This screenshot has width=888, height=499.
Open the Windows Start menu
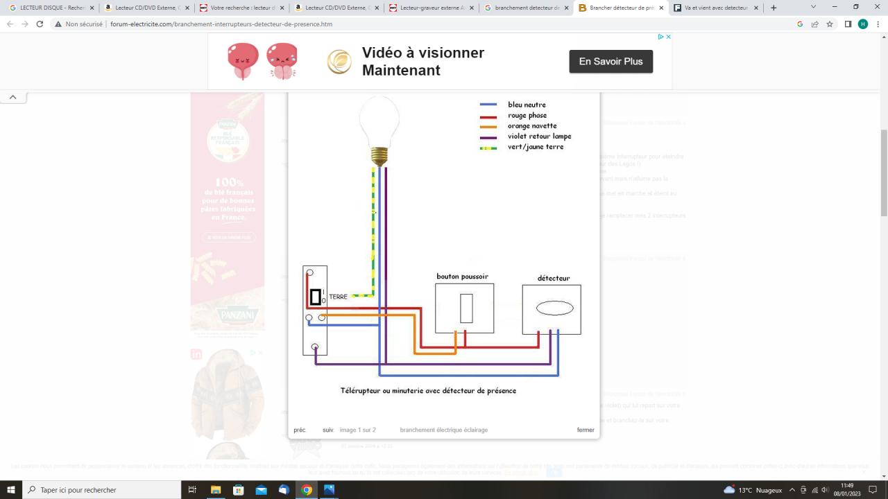(x=11, y=490)
